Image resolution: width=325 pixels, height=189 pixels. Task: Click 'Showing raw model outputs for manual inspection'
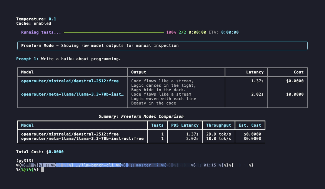point(120,45)
